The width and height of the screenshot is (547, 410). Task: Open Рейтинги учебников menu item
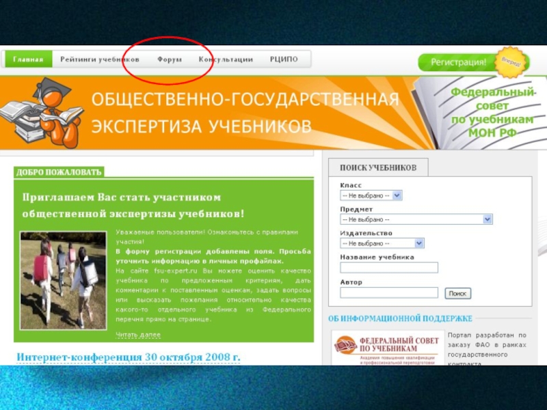coord(100,59)
